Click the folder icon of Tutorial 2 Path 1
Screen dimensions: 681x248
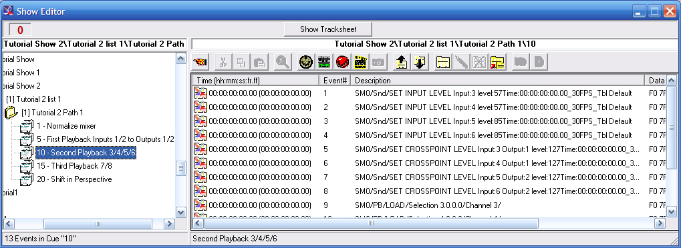(x=11, y=113)
